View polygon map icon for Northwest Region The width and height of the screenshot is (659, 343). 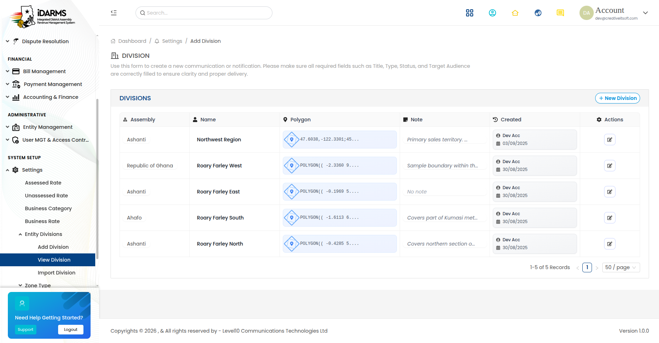pyautogui.click(x=292, y=140)
